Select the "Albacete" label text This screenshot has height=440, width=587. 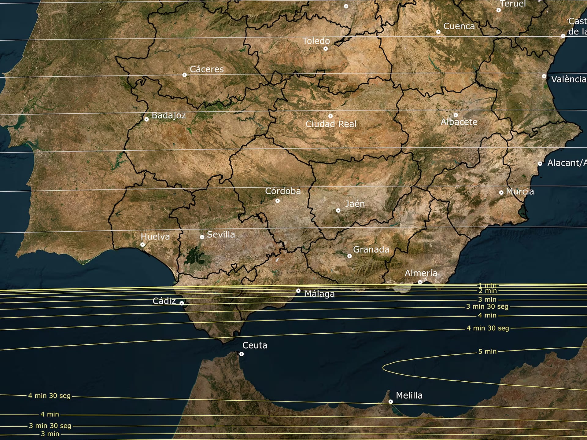459,122
